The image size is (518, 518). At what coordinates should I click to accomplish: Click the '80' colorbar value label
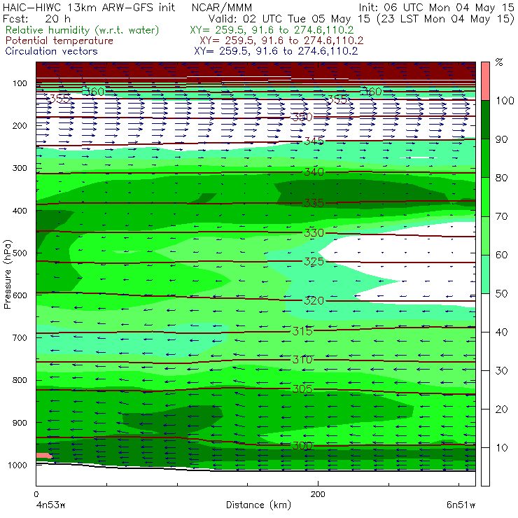pos(501,178)
